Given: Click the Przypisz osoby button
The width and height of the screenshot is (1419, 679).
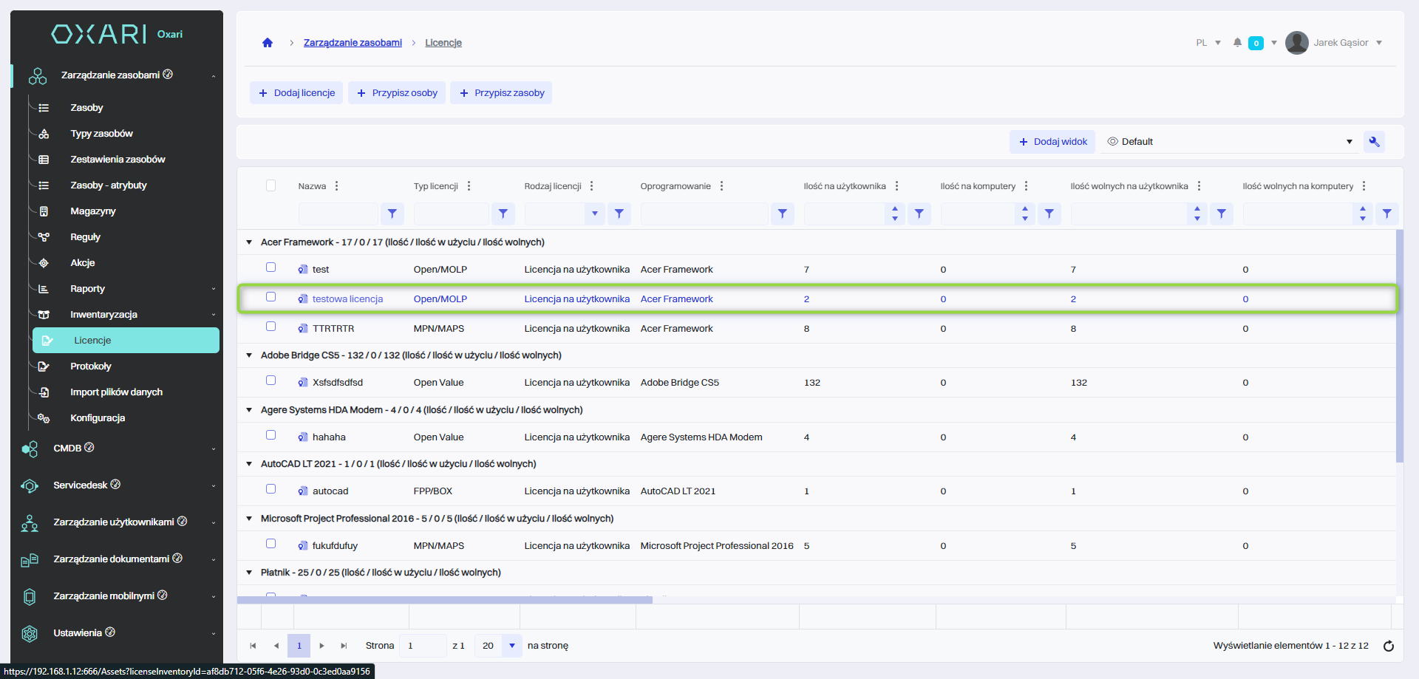Looking at the screenshot, I should (x=397, y=93).
